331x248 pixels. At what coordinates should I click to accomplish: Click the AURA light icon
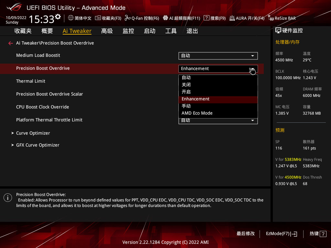click(x=232, y=18)
